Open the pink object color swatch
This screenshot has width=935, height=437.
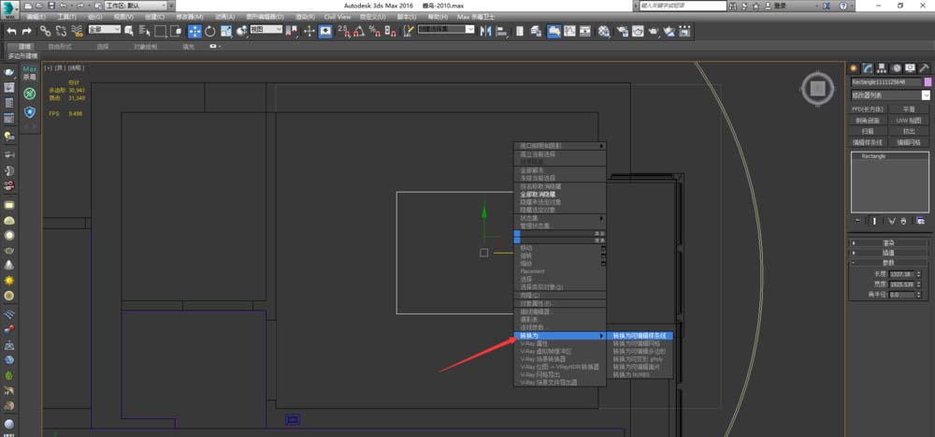pos(927,81)
